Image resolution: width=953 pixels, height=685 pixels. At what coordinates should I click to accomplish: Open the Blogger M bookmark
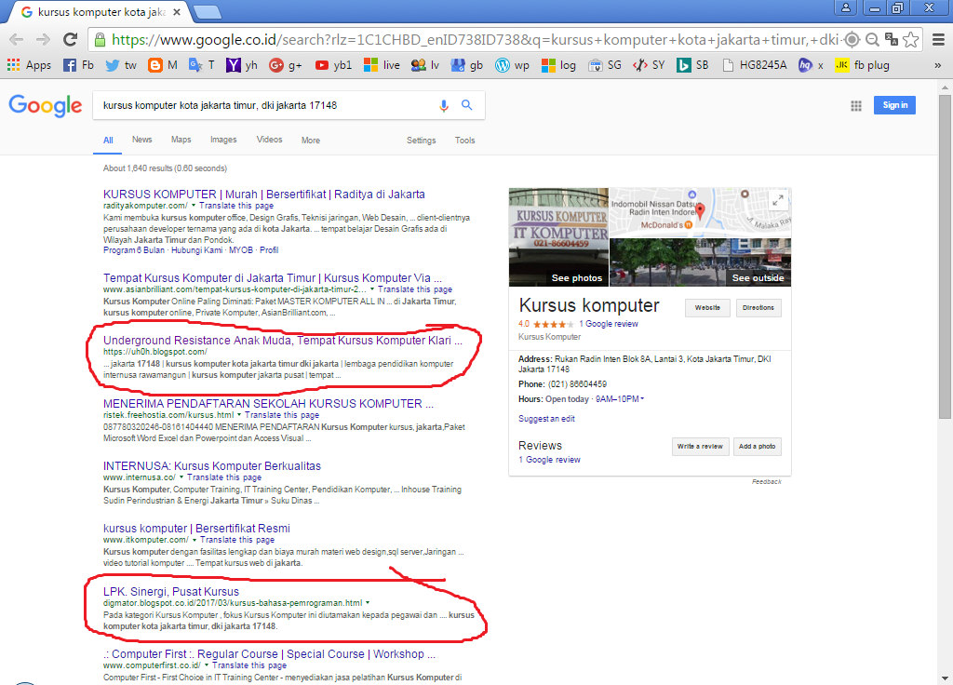point(164,65)
